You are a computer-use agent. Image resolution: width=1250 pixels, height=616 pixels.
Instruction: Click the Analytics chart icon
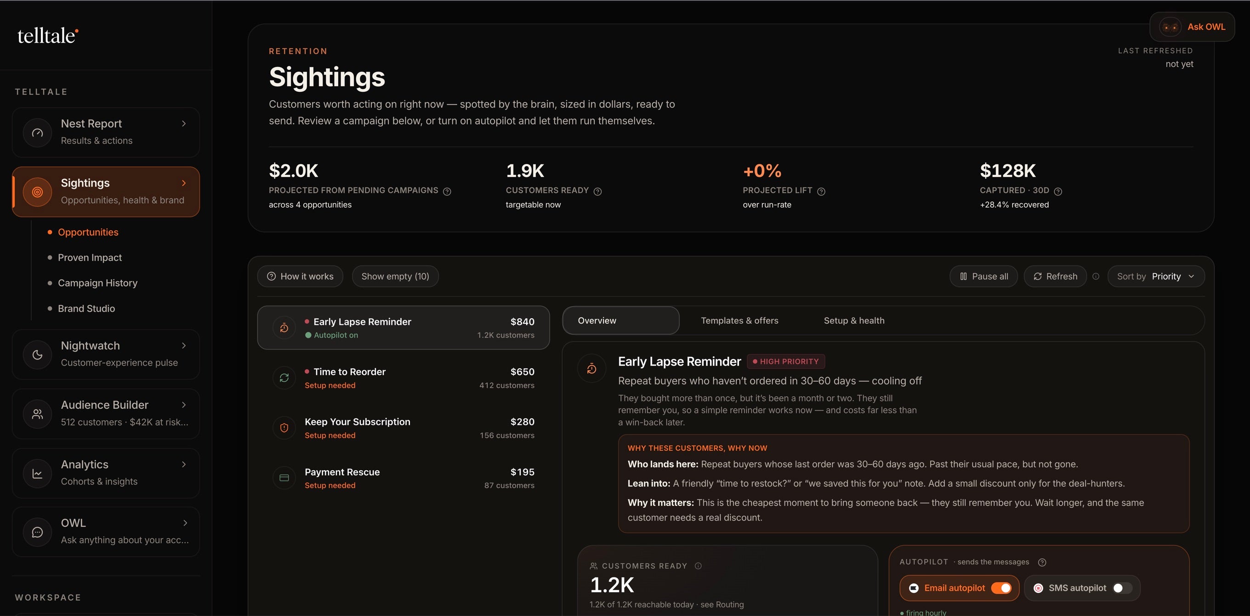pos(37,474)
